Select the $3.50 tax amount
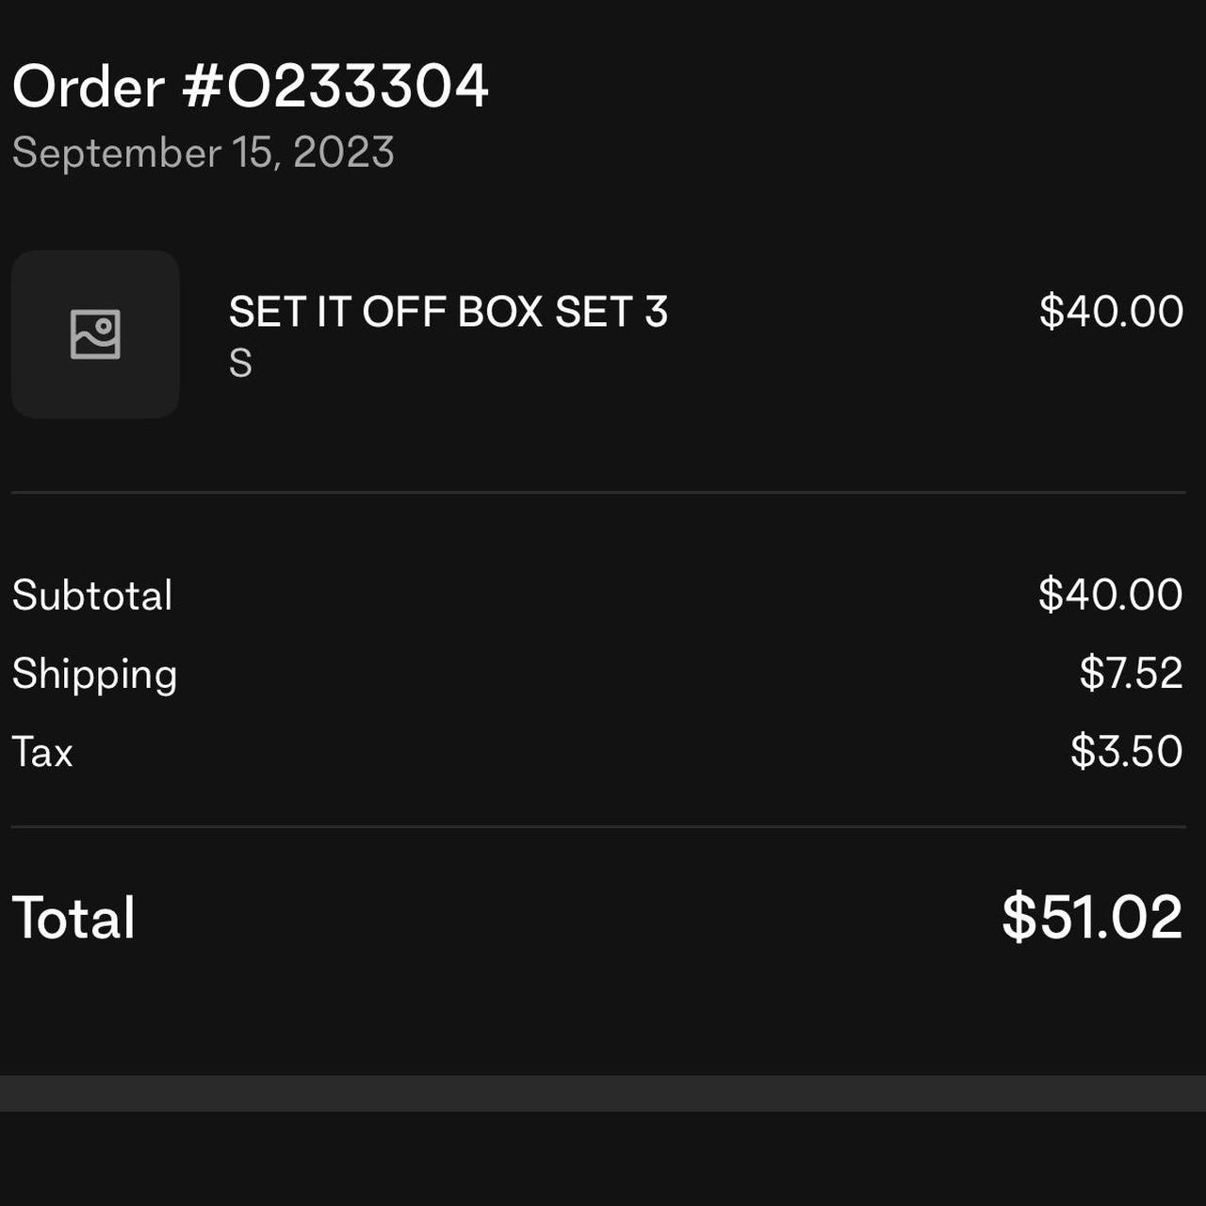 click(1126, 751)
